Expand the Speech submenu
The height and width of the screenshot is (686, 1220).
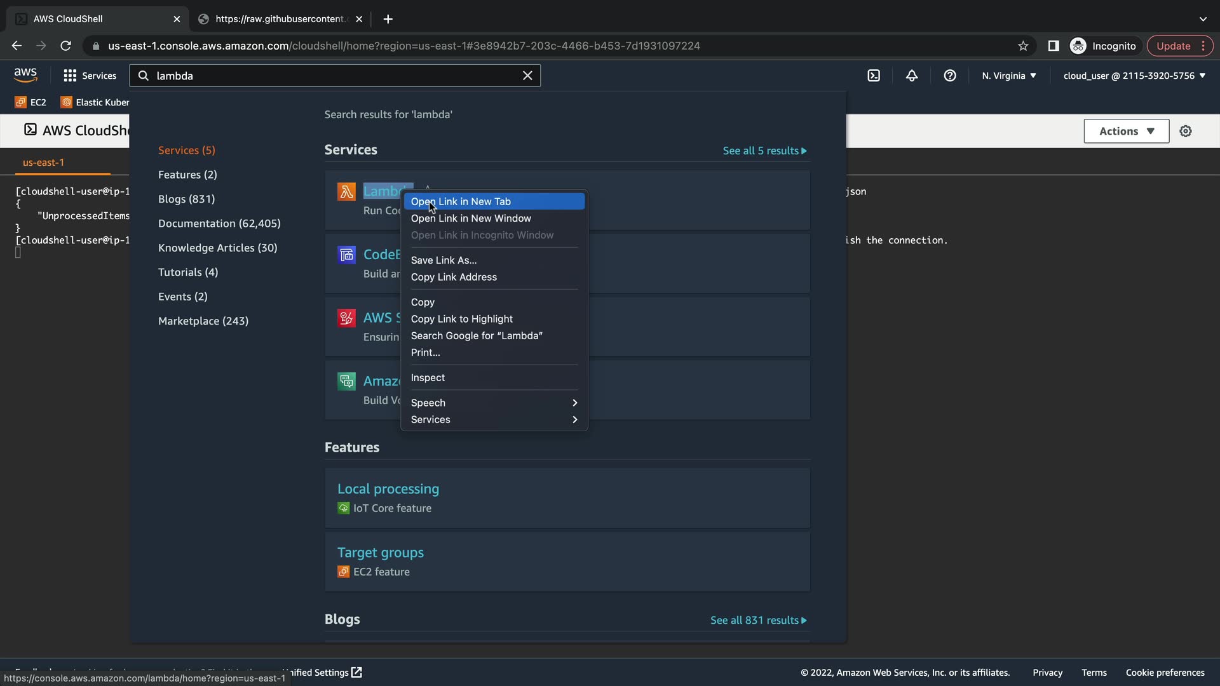coord(493,403)
